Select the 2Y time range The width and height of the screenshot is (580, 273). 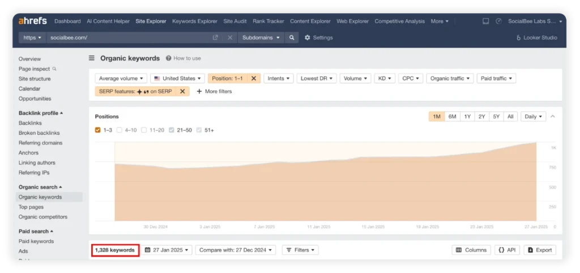481,117
